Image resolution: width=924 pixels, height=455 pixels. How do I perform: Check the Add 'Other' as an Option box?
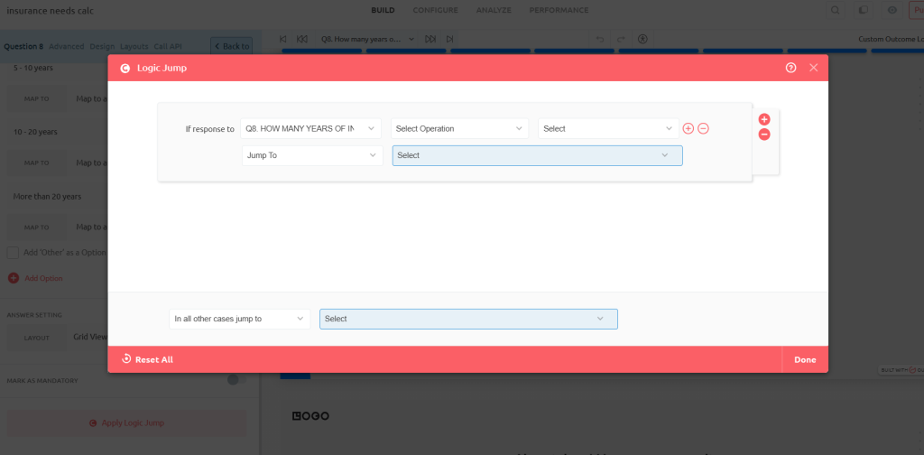pyautogui.click(x=13, y=253)
